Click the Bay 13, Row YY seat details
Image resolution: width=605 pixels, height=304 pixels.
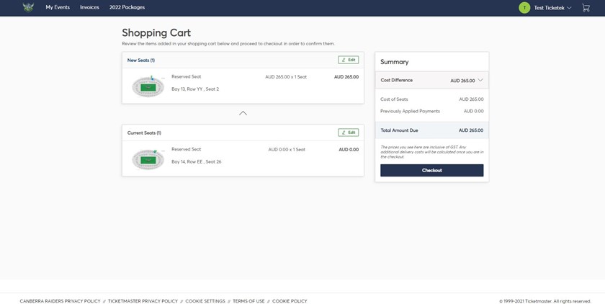[x=195, y=89]
